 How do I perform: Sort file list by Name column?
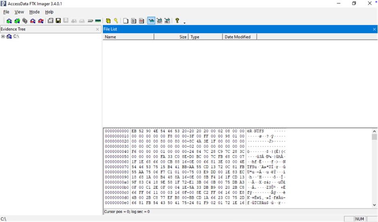128,37
